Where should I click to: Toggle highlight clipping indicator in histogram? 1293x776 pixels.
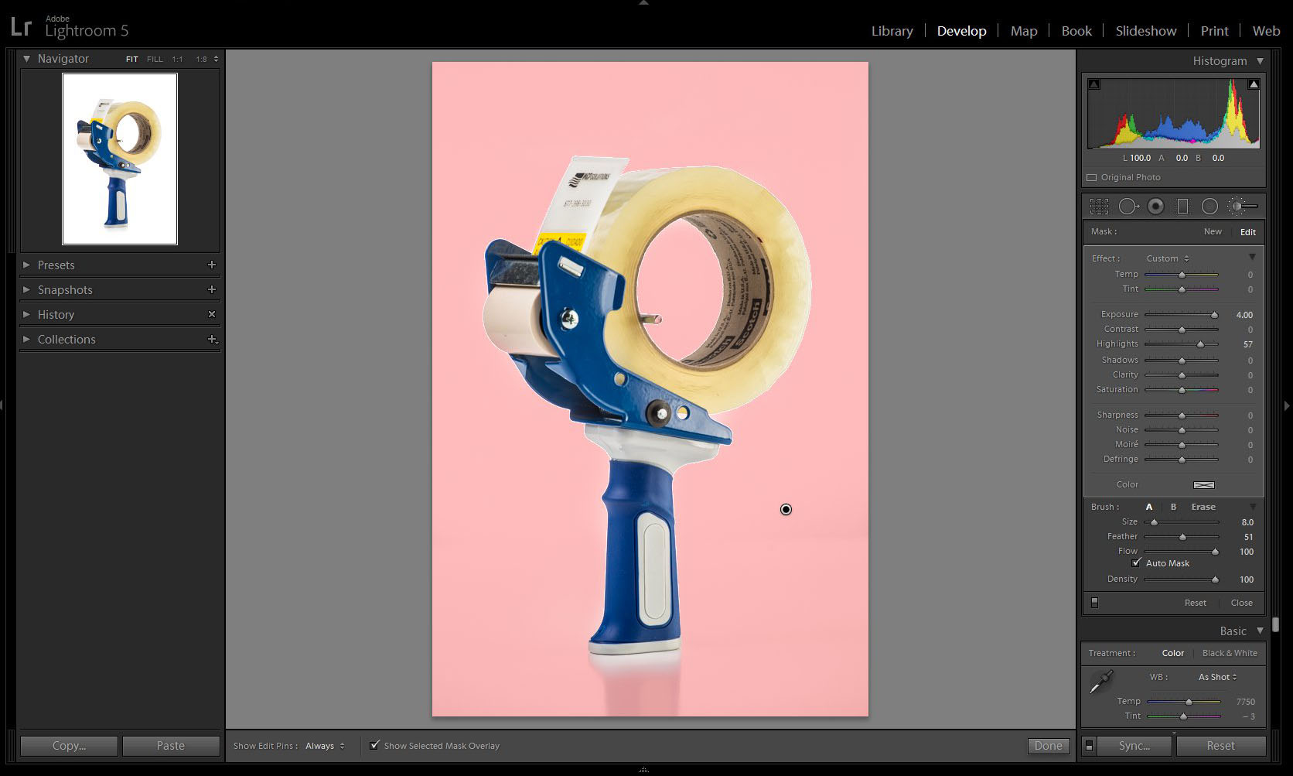[x=1254, y=84]
